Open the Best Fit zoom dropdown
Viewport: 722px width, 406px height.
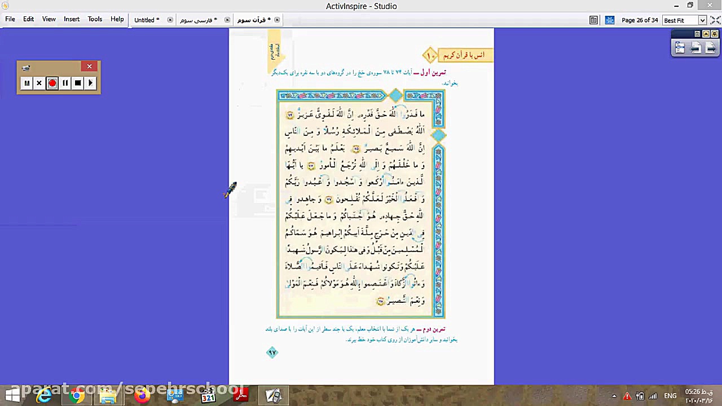pos(702,20)
